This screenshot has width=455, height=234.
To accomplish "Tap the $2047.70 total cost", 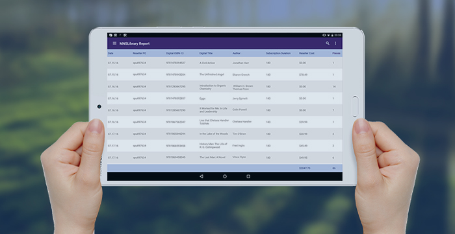I will tap(305, 168).
